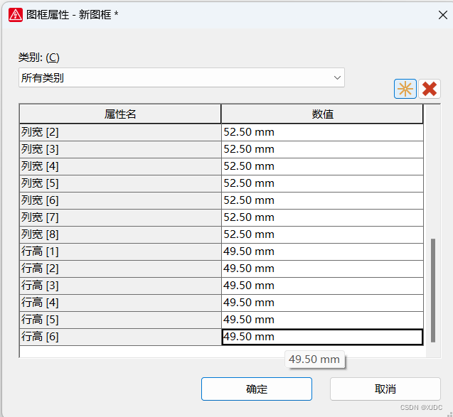Click the 确定 button to confirm
Screen dimensions: 453x417
(x=256, y=389)
